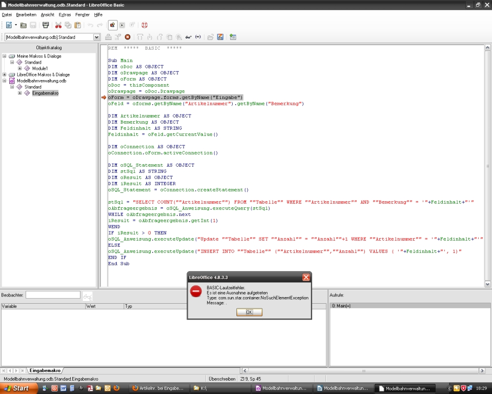This screenshot has width=492, height=394.
Task: Switch to the Artikelnr. bei Eingabe Firefox task
Action: (x=158, y=388)
